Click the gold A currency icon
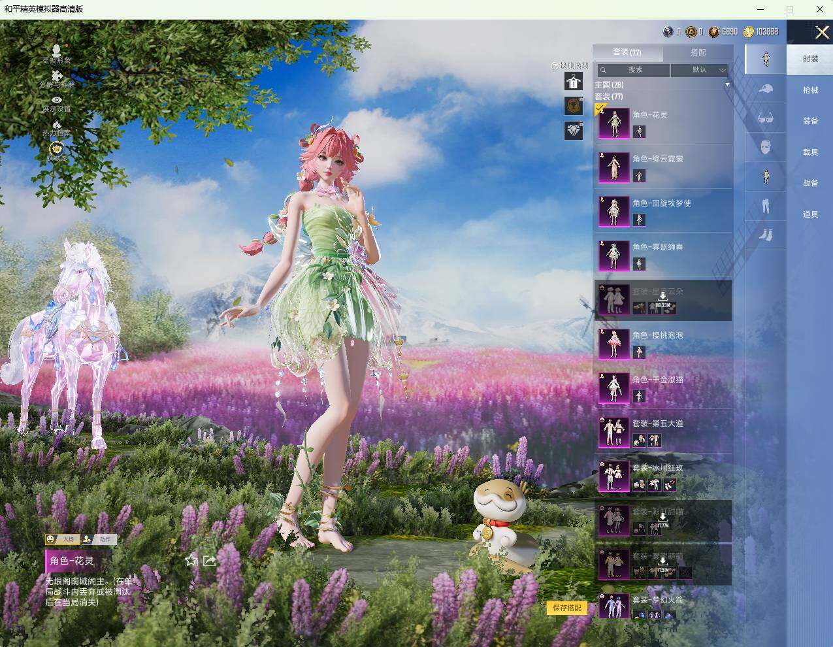The image size is (833, 647). (x=691, y=31)
